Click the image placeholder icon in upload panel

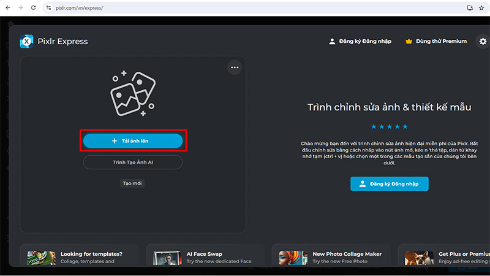coord(133,94)
